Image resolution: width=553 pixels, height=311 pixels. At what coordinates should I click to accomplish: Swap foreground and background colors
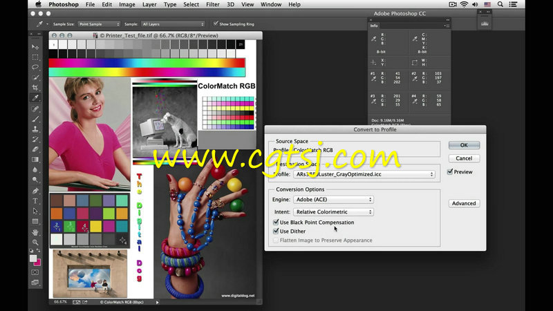click(x=39, y=250)
